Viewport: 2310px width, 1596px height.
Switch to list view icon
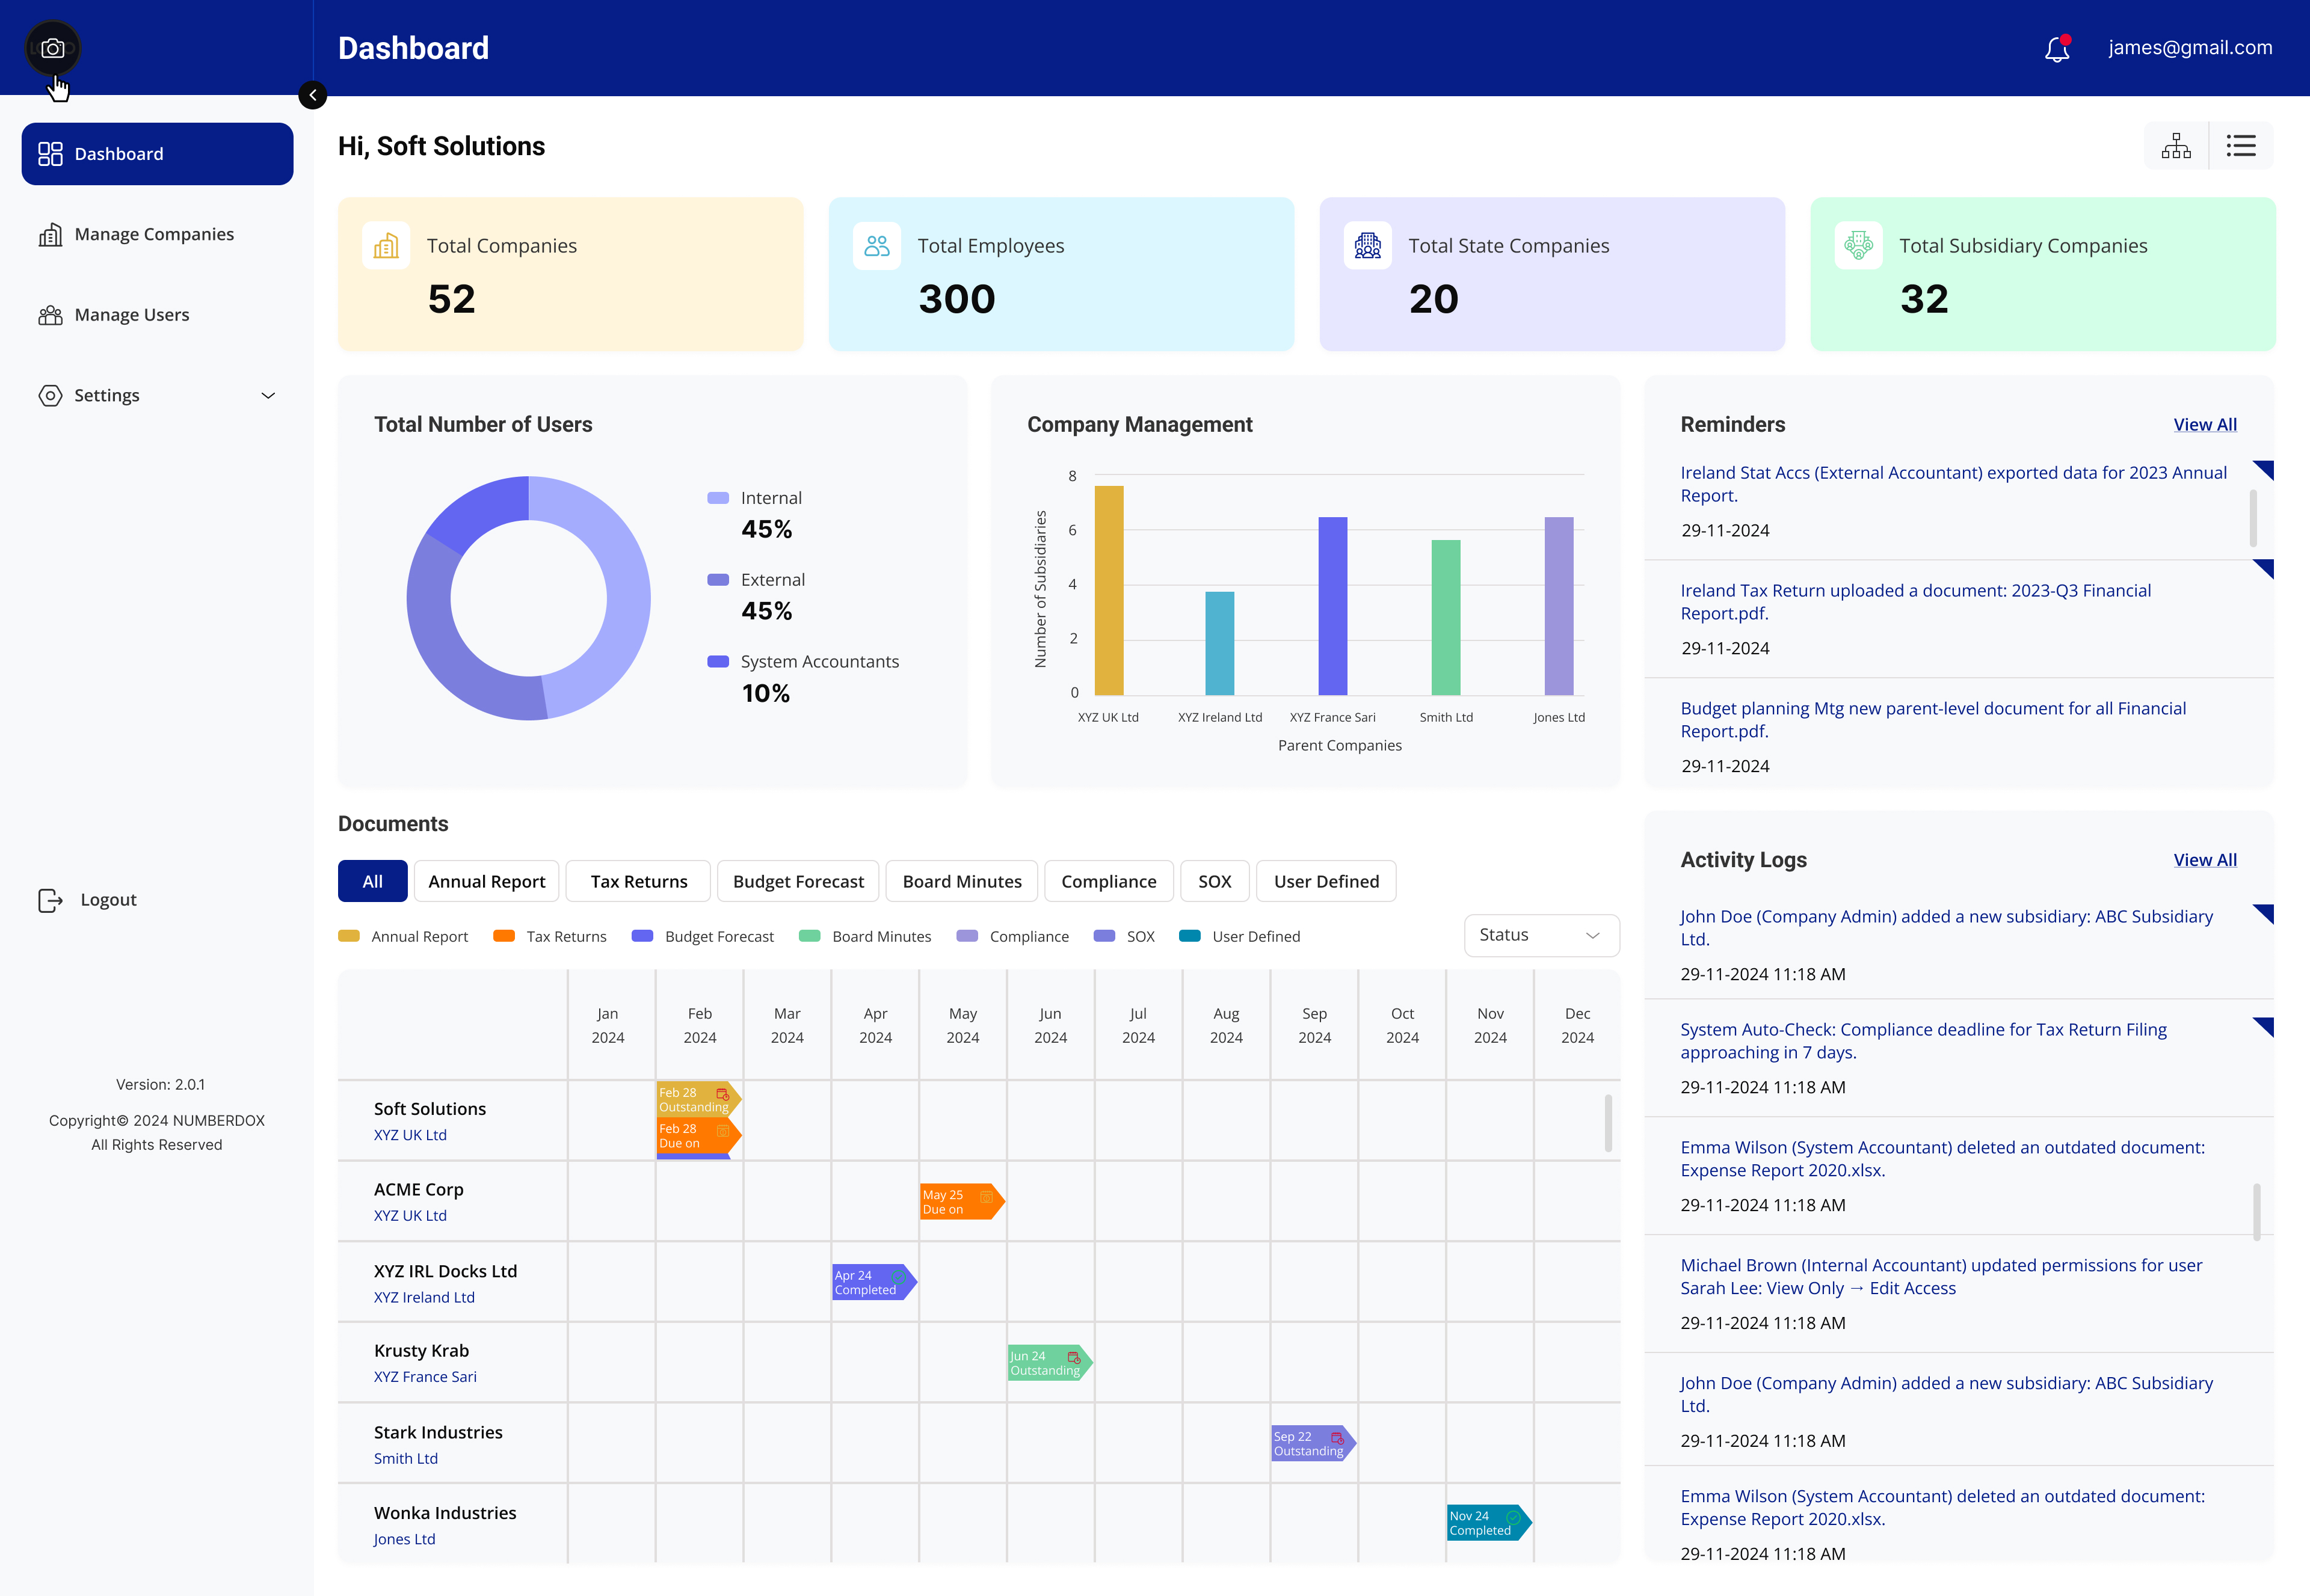pyautogui.click(x=2241, y=145)
